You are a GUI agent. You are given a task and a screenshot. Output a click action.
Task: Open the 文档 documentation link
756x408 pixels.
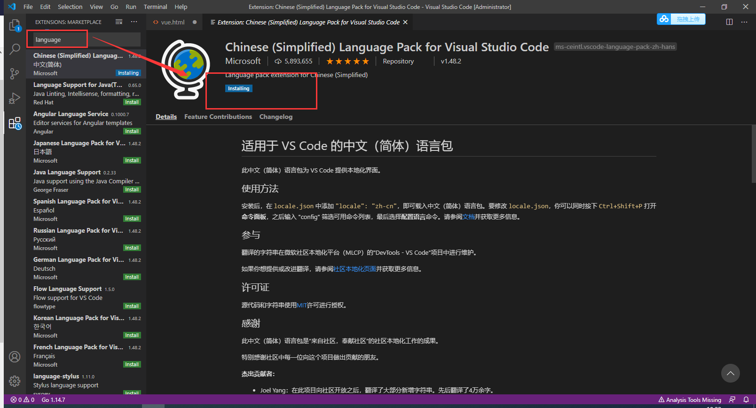(468, 217)
